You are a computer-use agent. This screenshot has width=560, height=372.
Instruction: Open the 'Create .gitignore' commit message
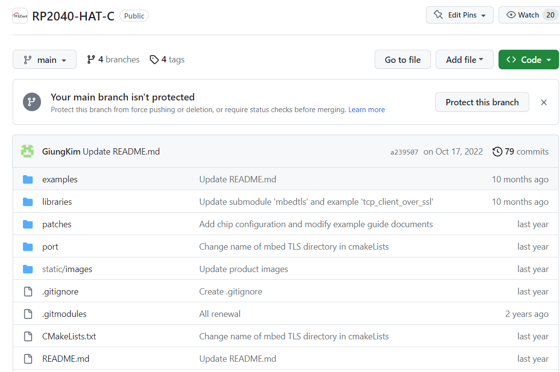[x=231, y=292]
